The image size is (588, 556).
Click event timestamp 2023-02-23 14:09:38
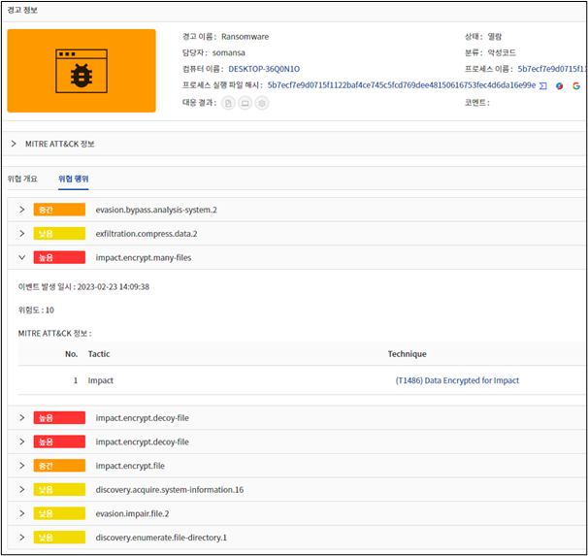click(114, 287)
